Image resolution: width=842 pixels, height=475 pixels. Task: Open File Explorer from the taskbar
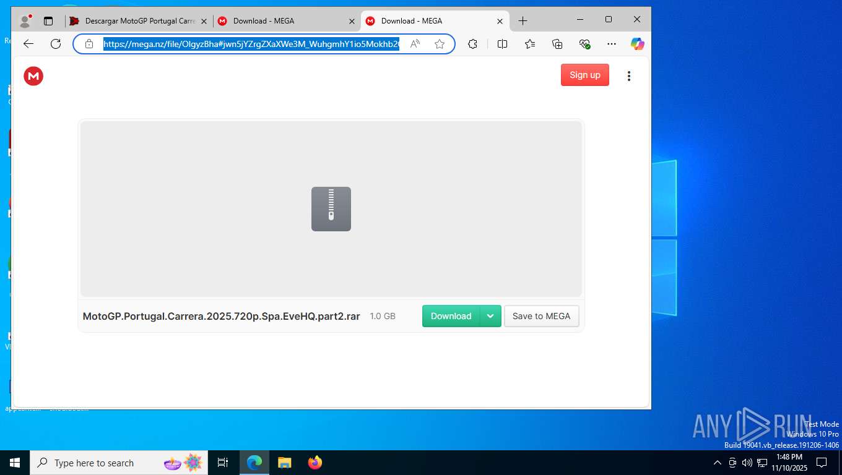click(284, 463)
